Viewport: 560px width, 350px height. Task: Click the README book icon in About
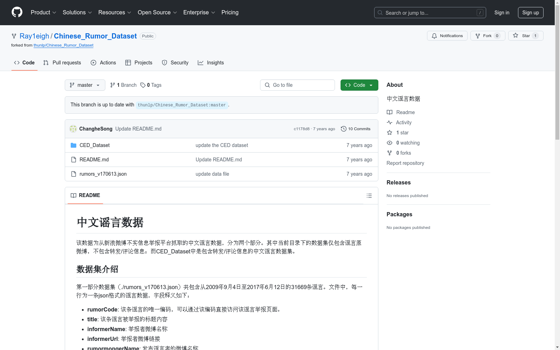(390, 112)
